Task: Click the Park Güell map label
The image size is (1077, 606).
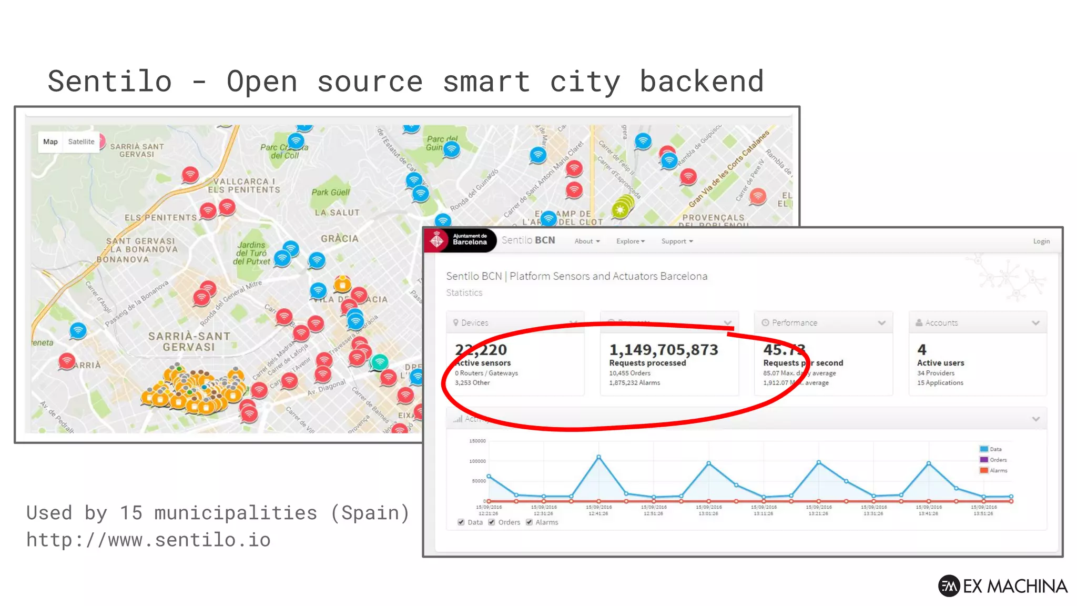Action: click(x=330, y=192)
